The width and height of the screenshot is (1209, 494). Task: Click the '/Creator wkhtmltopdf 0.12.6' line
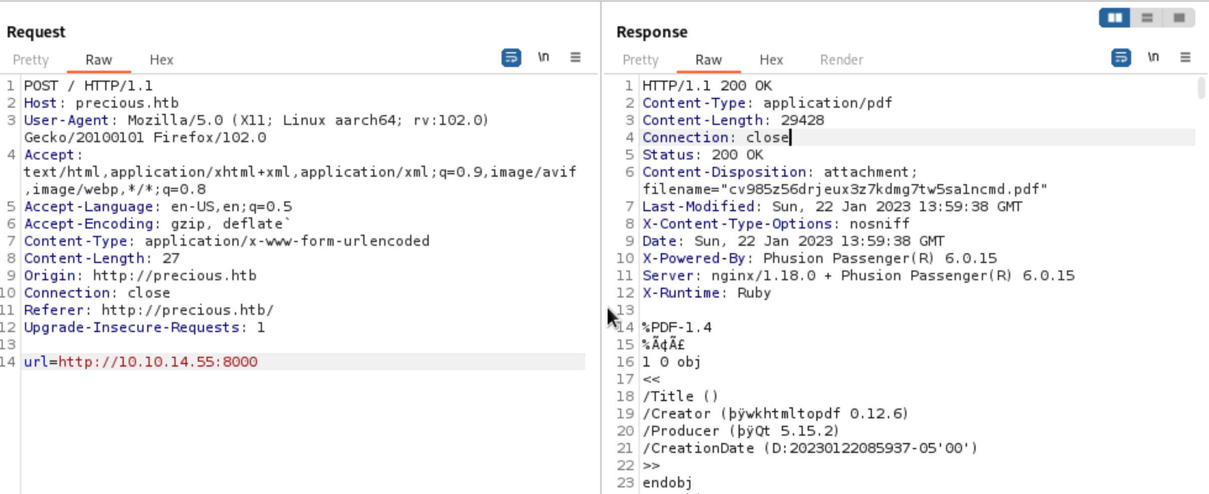click(776, 414)
